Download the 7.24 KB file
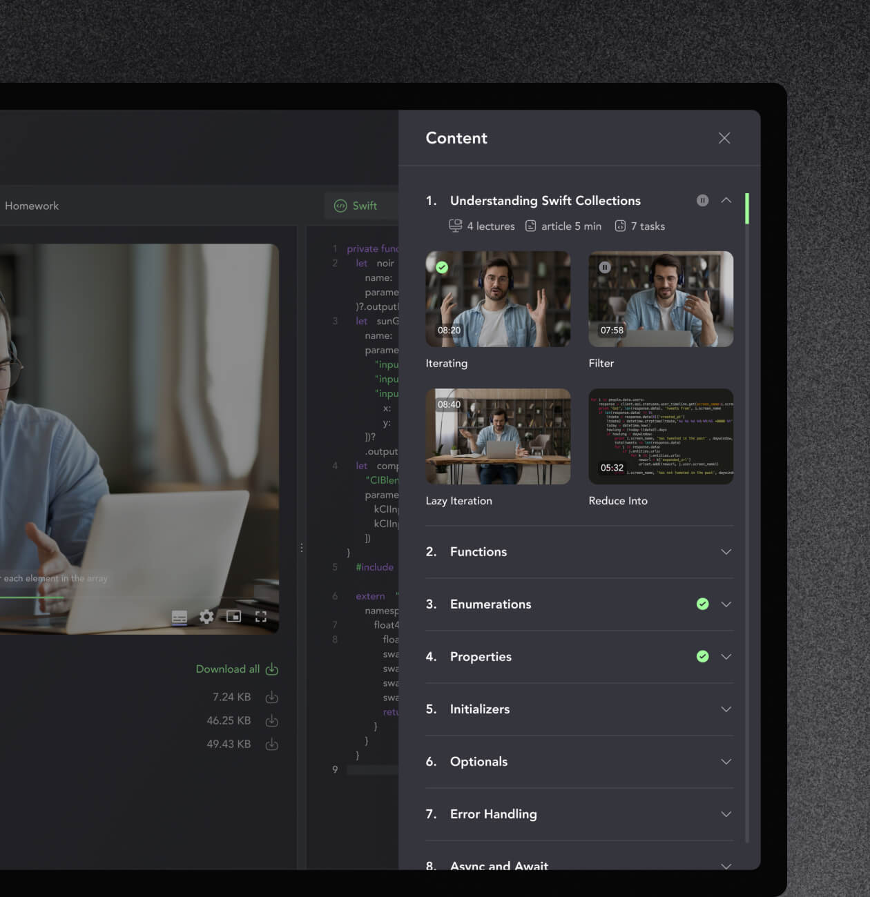 pos(272,698)
